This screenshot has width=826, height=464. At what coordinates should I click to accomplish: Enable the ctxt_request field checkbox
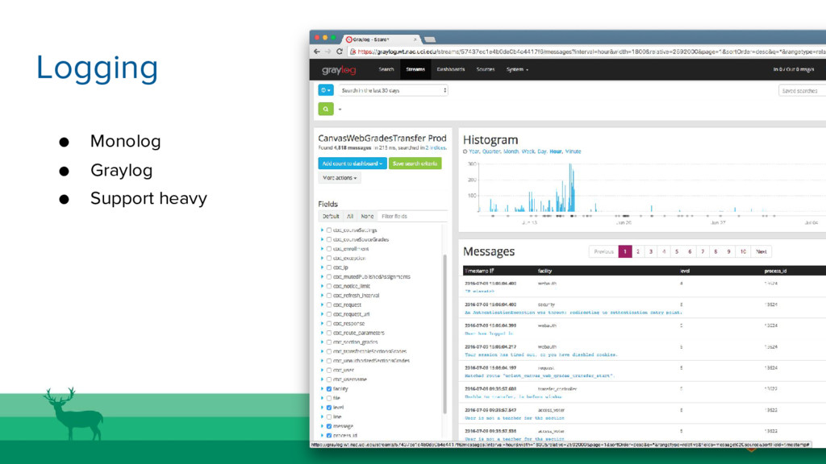pos(329,304)
